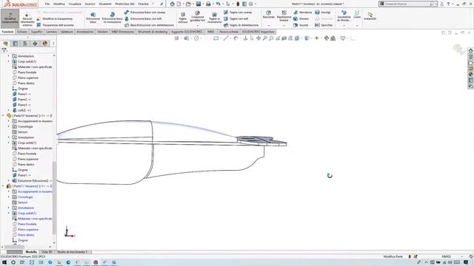474x266 pixels.
Task: Open Creazione guidata fori dropdown arrow
Action: point(198,26)
